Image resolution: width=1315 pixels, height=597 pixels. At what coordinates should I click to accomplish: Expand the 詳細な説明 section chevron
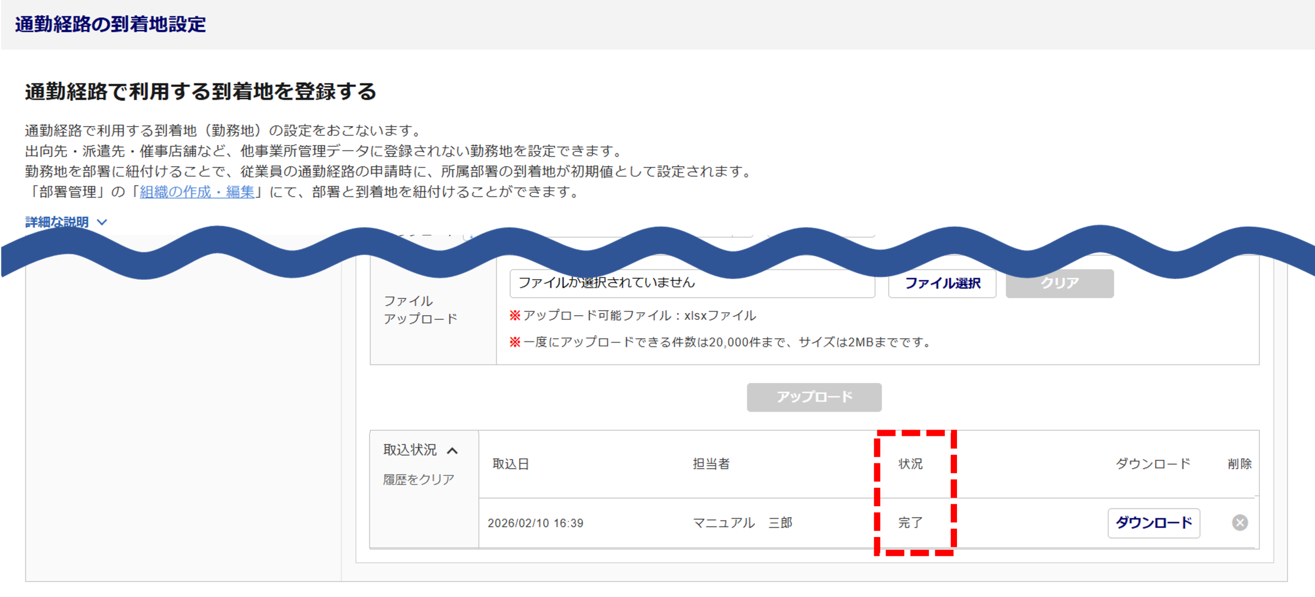pos(102,222)
